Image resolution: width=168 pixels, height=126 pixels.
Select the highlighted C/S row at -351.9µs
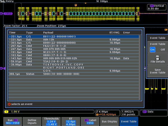pos(73,36)
